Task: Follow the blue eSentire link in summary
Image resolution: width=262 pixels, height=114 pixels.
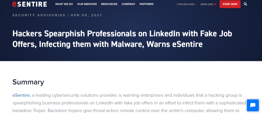Action: click(22, 95)
